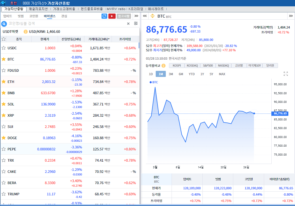Image resolution: width=295 pixels, height=206 pixels.
Task: Click the 참고사항 button
Action: [124, 16]
